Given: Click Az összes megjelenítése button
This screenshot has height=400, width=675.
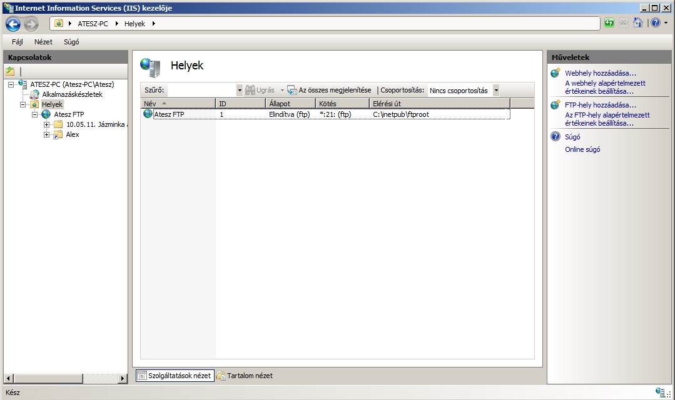Looking at the screenshot, I should click(x=329, y=91).
